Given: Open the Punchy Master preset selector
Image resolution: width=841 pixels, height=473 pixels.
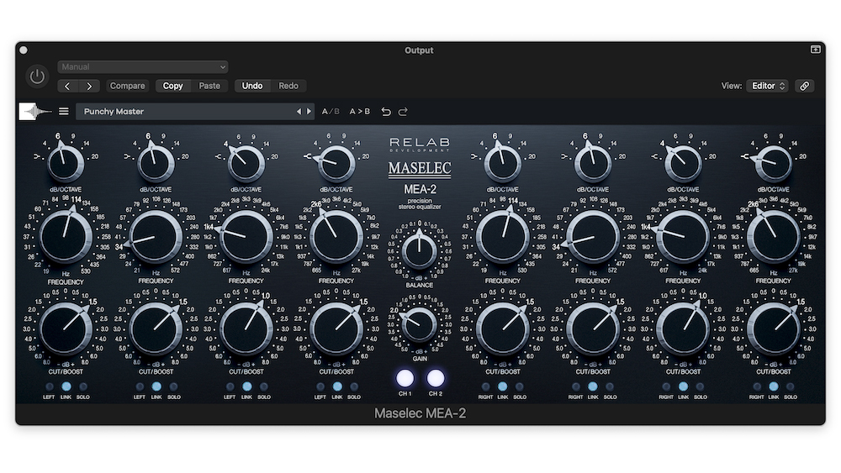Looking at the screenshot, I should pos(195,112).
